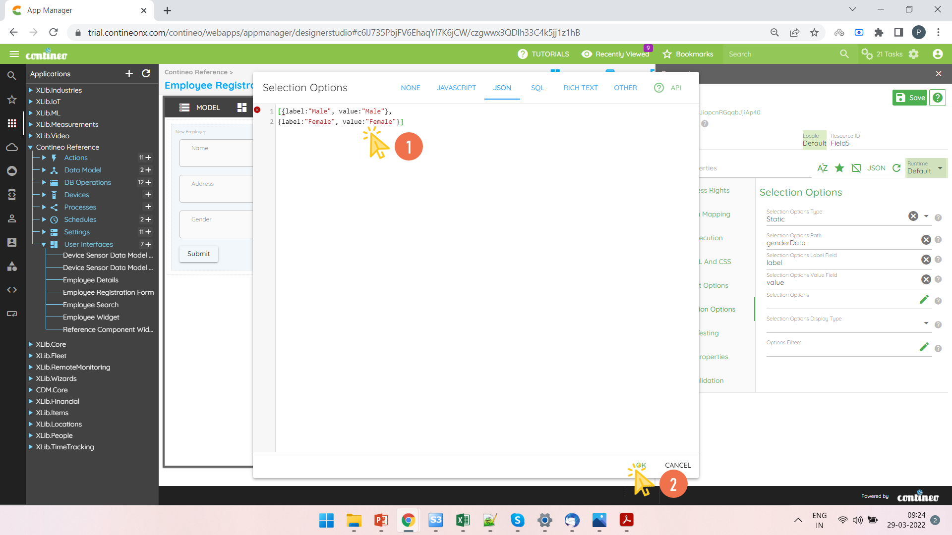Image resolution: width=952 pixels, height=535 pixels.
Task: Open Selection Options Type dropdown arrow
Action: (926, 216)
